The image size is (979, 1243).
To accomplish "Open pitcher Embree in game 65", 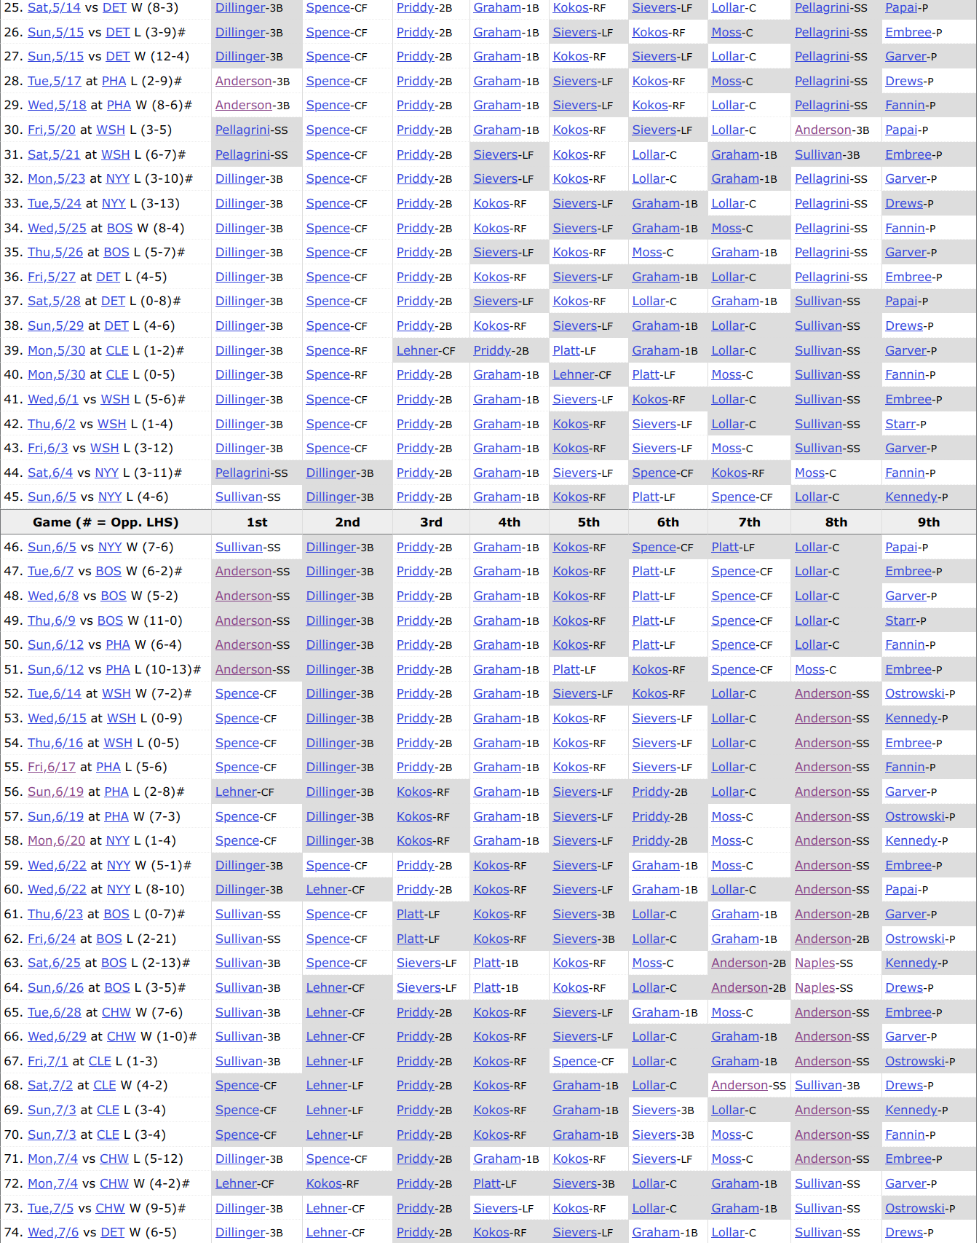I will coord(908,1013).
